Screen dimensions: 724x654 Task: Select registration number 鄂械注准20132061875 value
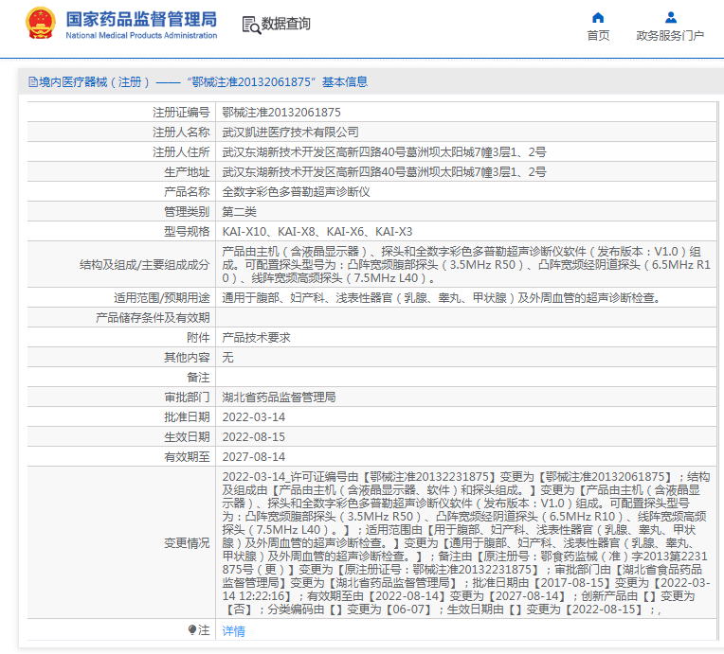click(281, 112)
